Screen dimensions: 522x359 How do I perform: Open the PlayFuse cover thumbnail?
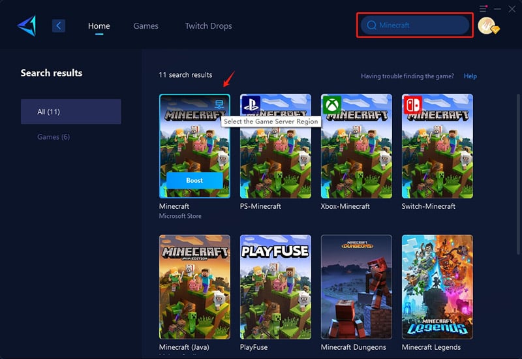pyautogui.click(x=275, y=287)
